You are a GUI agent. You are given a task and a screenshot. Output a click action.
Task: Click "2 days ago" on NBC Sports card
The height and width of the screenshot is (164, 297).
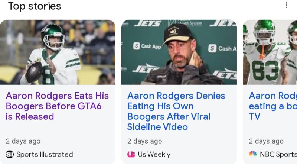coord(266,141)
